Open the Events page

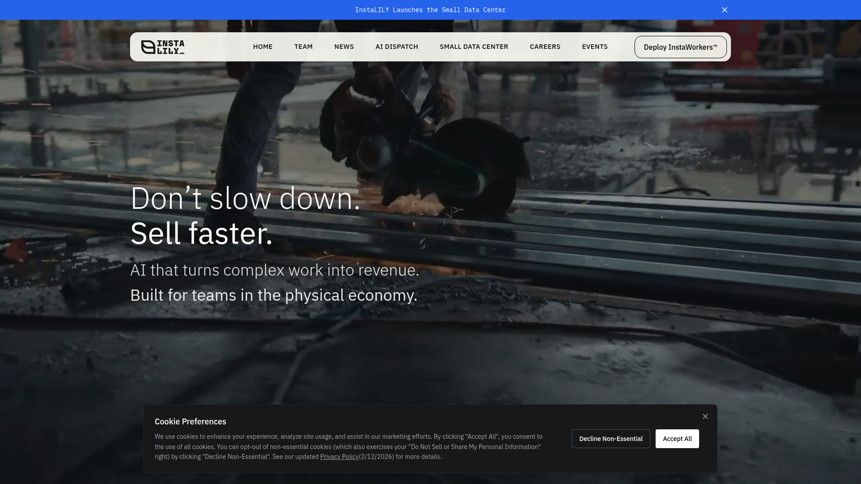click(x=595, y=47)
